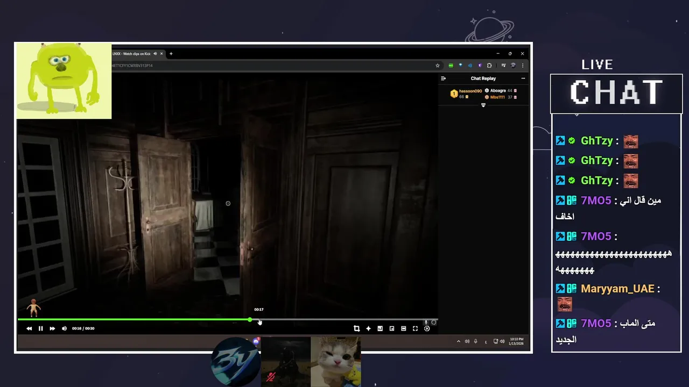The height and width of the screenshot is (387, 689).
Task: Open the media control toolbar icon
Action: [503, 66]
